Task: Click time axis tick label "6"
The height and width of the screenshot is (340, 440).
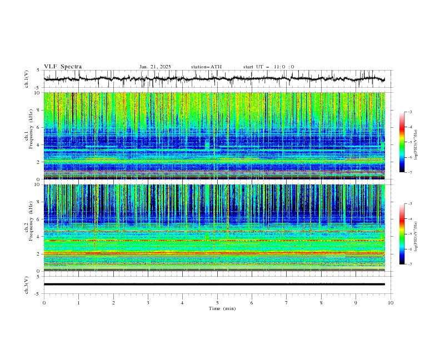Action: [x=252, y=303]
